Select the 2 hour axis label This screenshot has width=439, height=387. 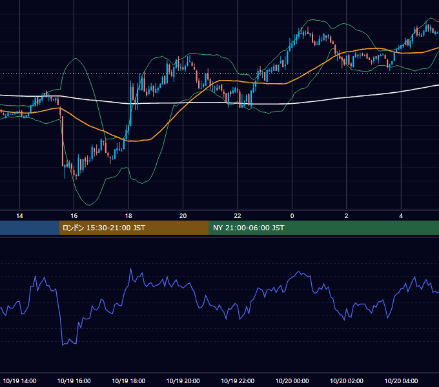pos(346,216)
